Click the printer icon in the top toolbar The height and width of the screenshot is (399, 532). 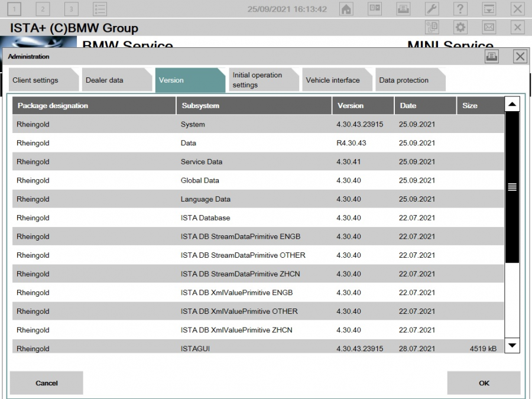pyautogui.click(x=403, y=8)
